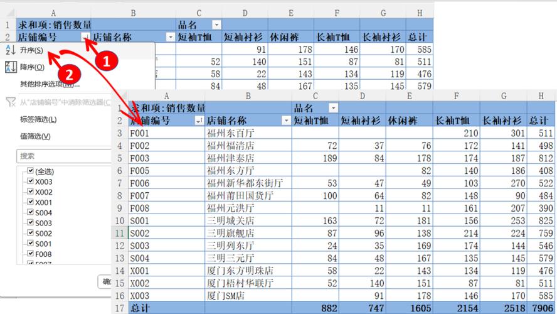Click cell 福州莆田国货厅

[x=248, y=195]
